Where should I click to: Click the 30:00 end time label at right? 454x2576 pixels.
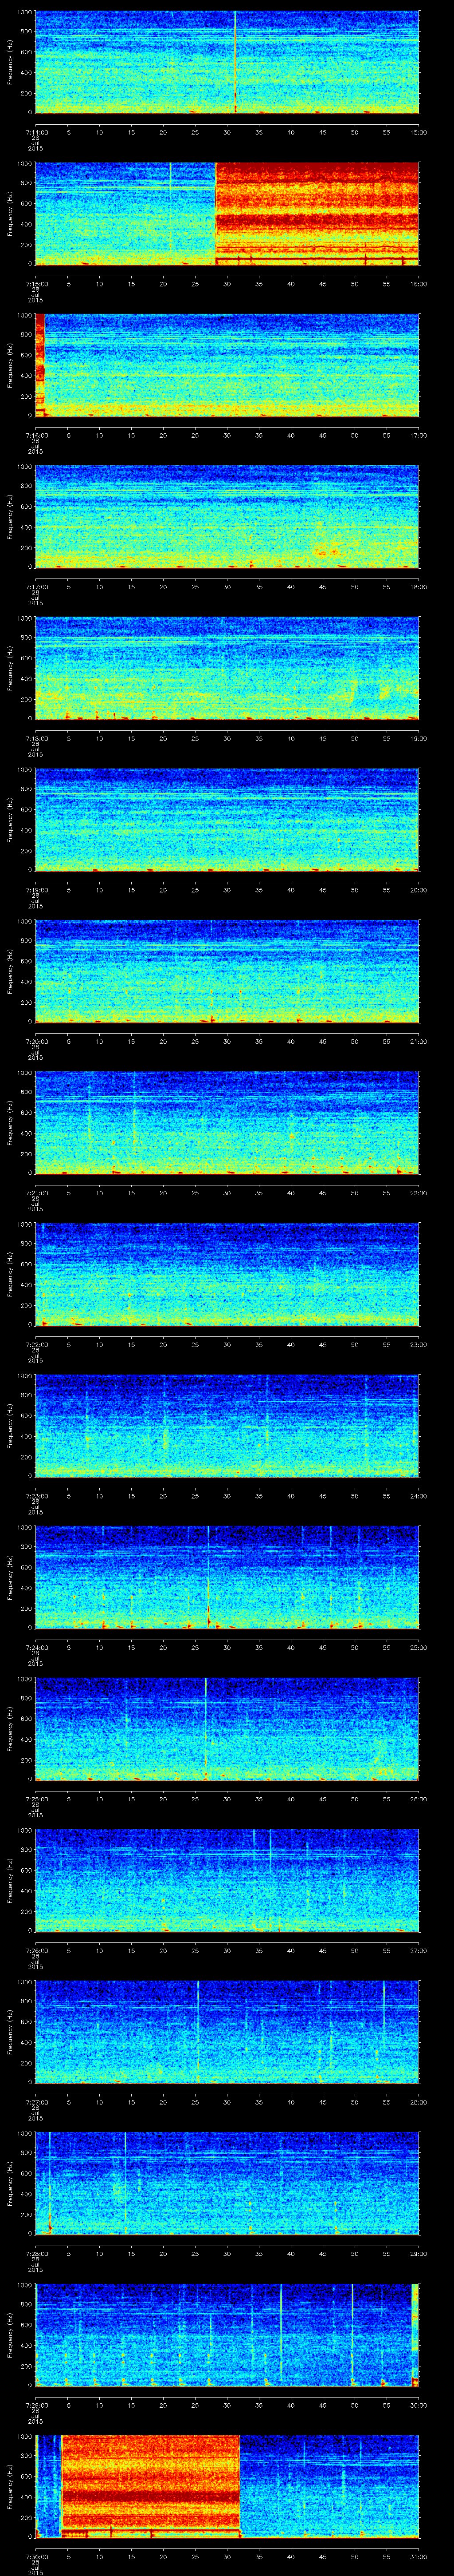point(418,2404)
